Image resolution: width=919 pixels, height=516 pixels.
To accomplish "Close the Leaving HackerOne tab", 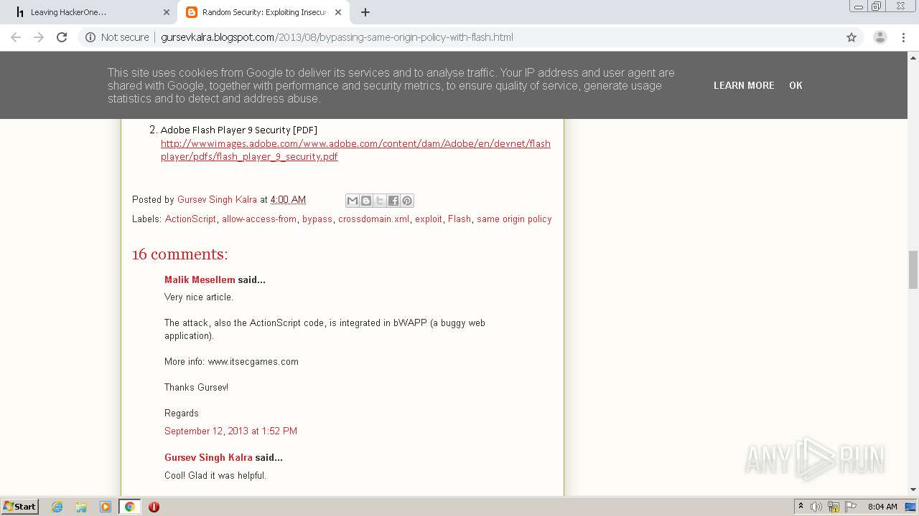I will (x=167, y=12).
